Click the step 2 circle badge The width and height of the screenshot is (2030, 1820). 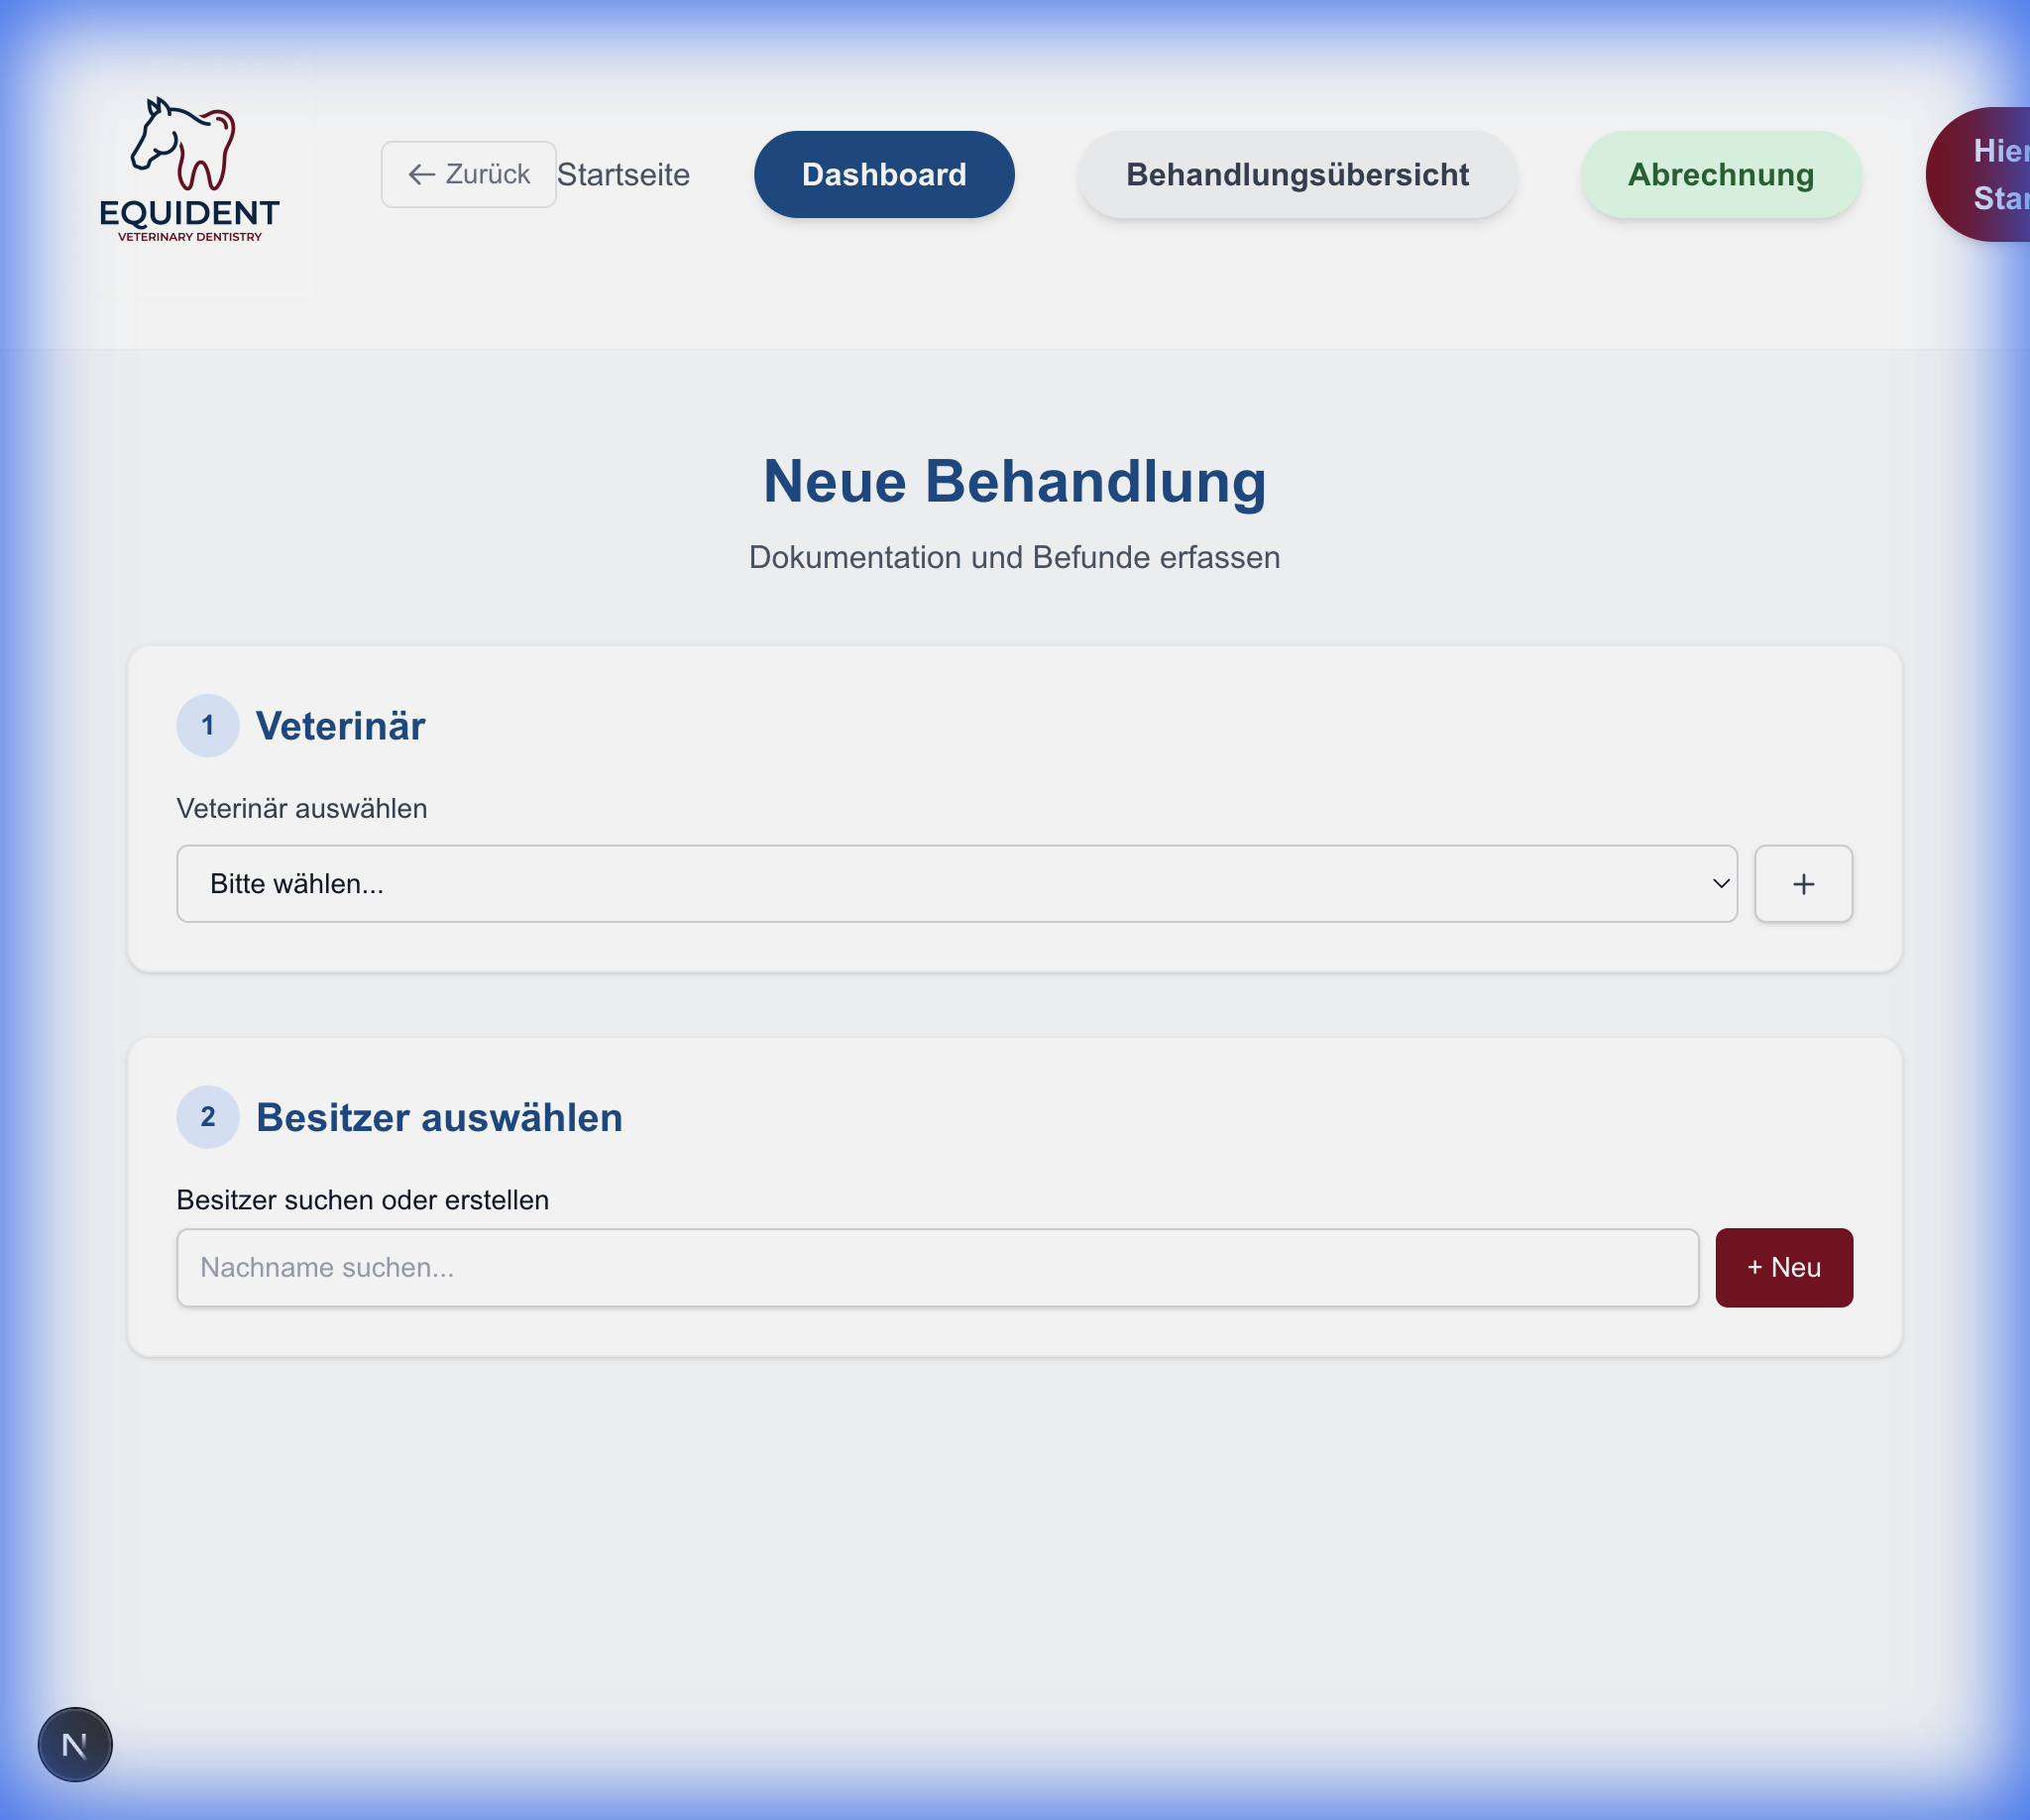(208, 1116)
